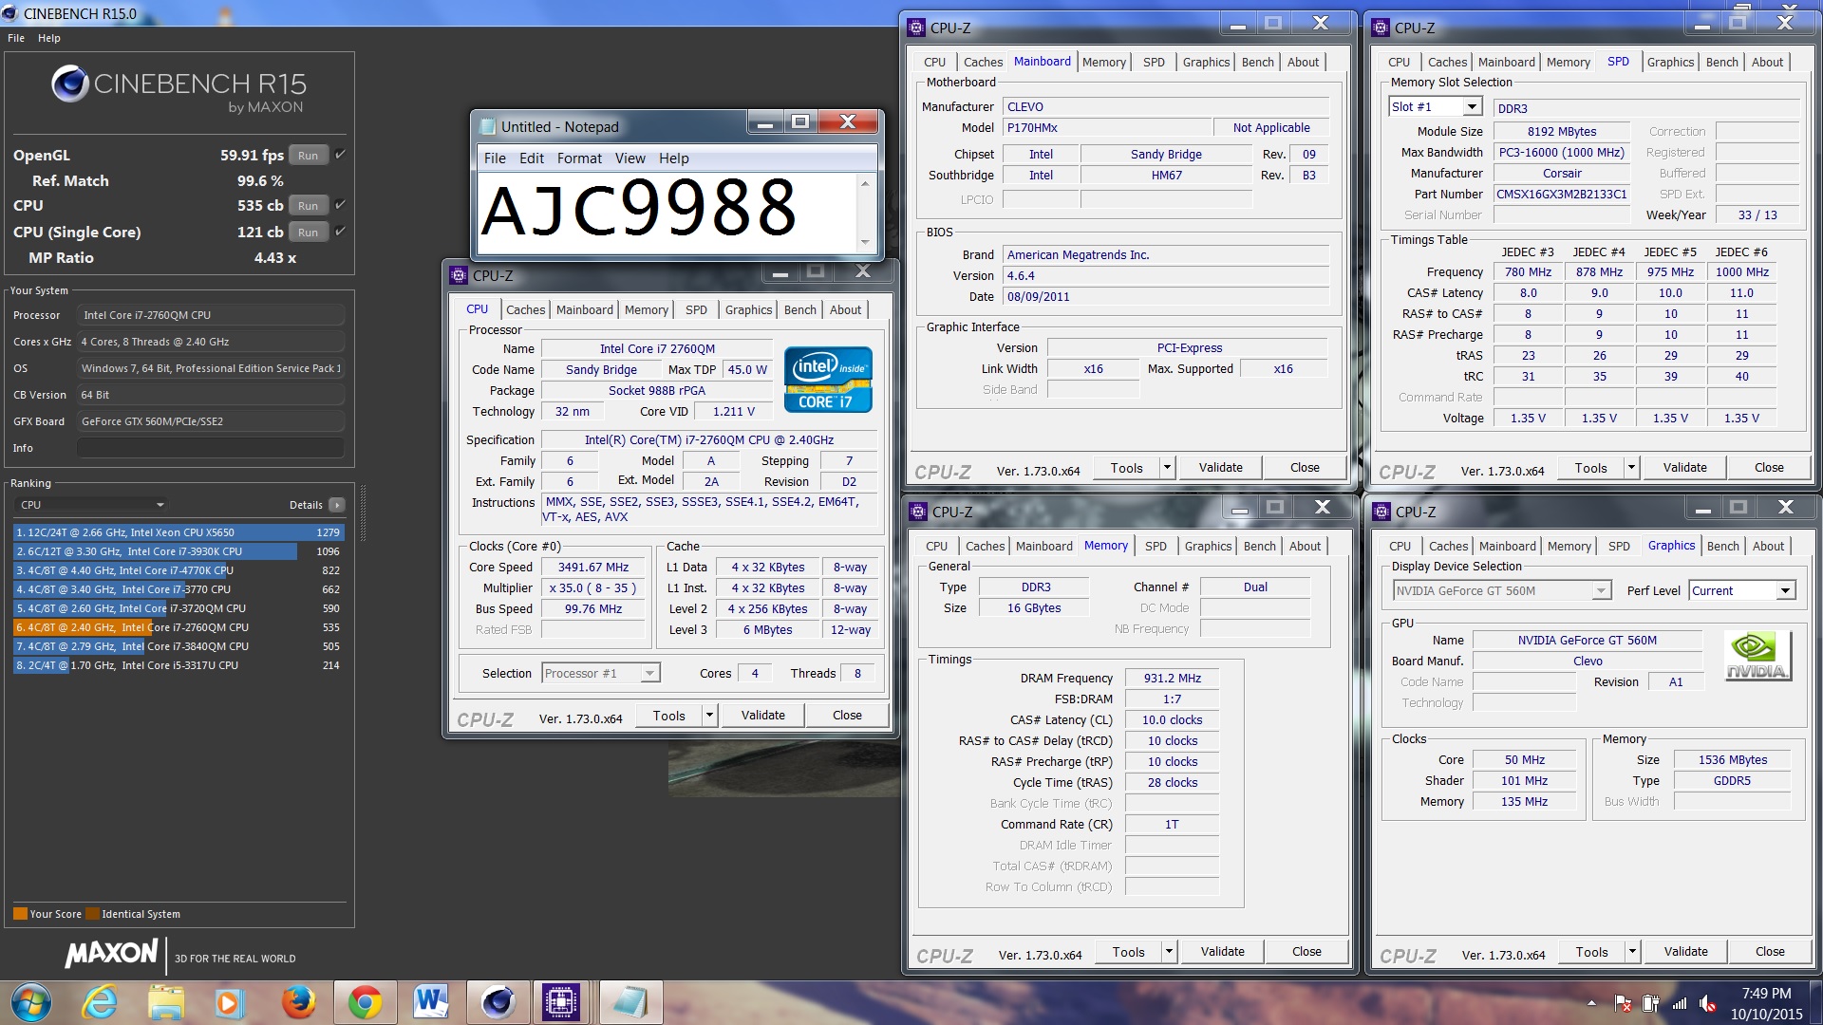
Task: Switch to Caches tab in CPU window
Action: coord(525,309)
